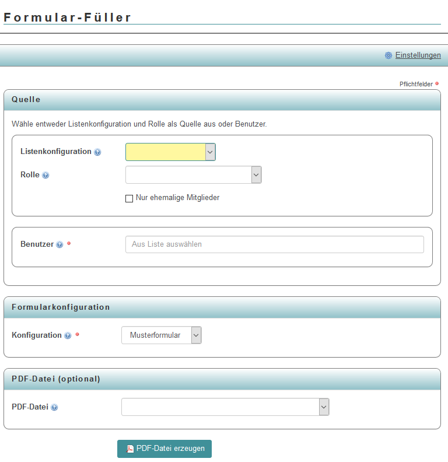Open the Listenkonfiguration dropdown
The height and width of the screenshot is (462, 448).
coord(170,152)
